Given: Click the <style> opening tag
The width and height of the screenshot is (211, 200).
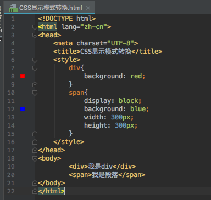Looking at the screenshot, I should [67, 60].
